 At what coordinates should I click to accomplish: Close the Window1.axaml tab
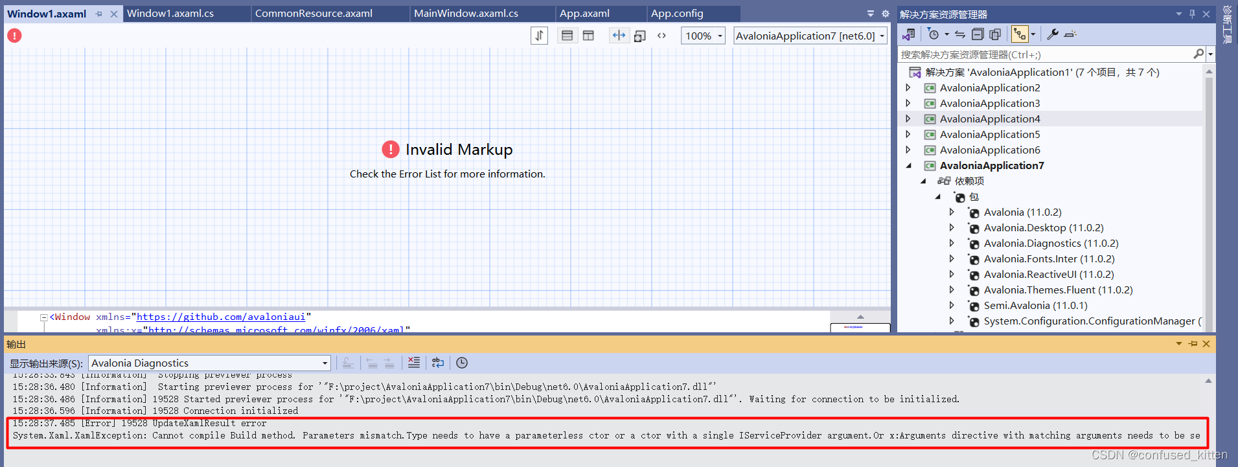(x=114, y=14)
